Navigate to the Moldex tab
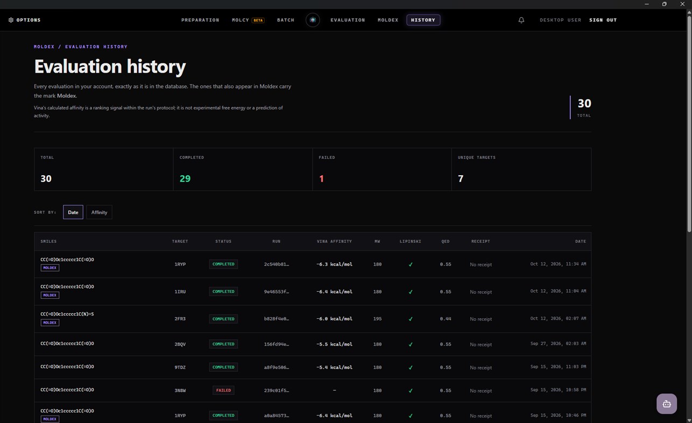The width and height of the screenshot is (692, 423). tap(388, 20)
